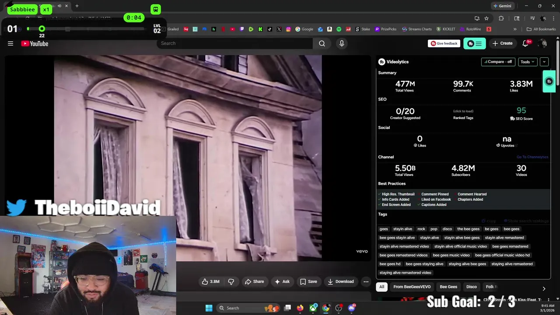Open Firefox from the taskbar
The image size is (560, 315).
pyautogui.click(x=300, y=308)
